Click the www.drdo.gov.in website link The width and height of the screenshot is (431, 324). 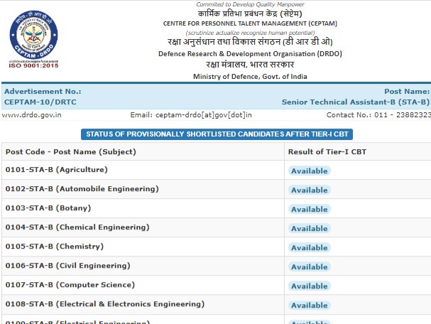click(x=32, y=115)
